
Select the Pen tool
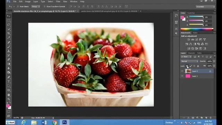coord(9,77)
